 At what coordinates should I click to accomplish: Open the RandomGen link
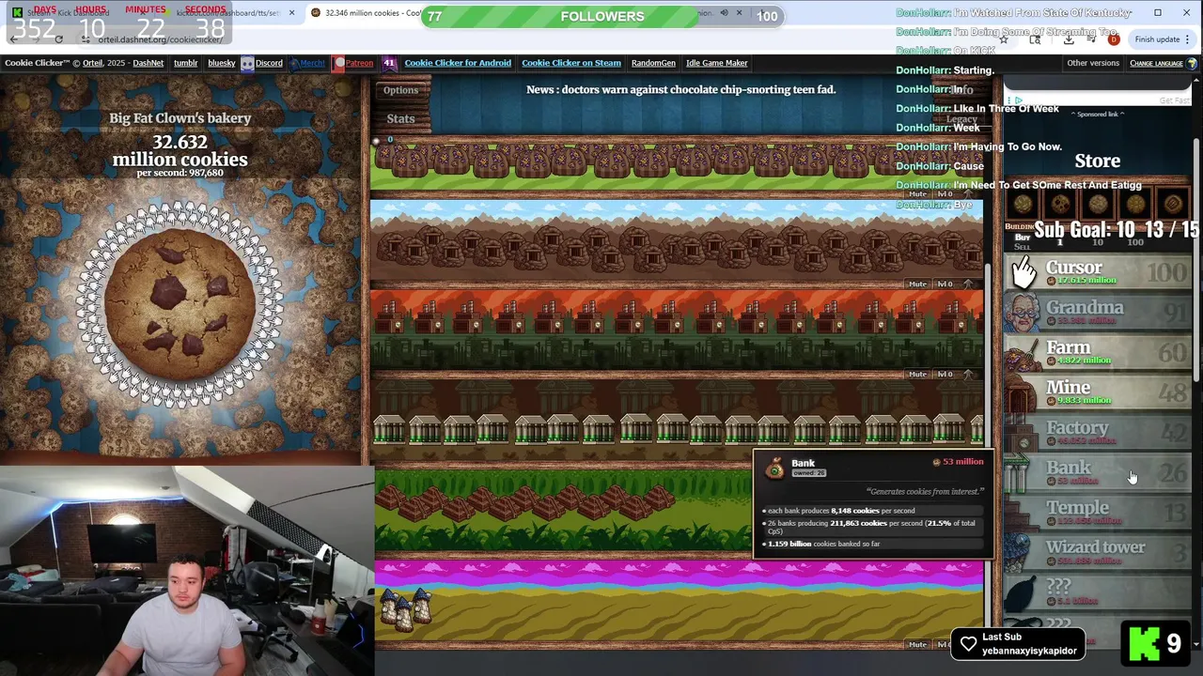point(653,63)
